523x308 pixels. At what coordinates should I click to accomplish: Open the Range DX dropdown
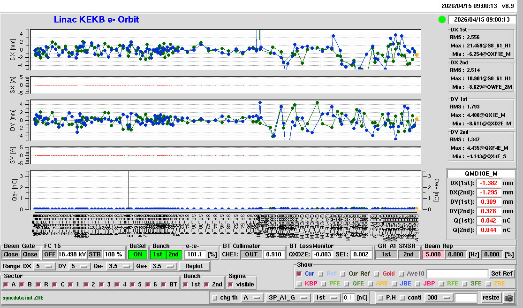click(44, 266)
